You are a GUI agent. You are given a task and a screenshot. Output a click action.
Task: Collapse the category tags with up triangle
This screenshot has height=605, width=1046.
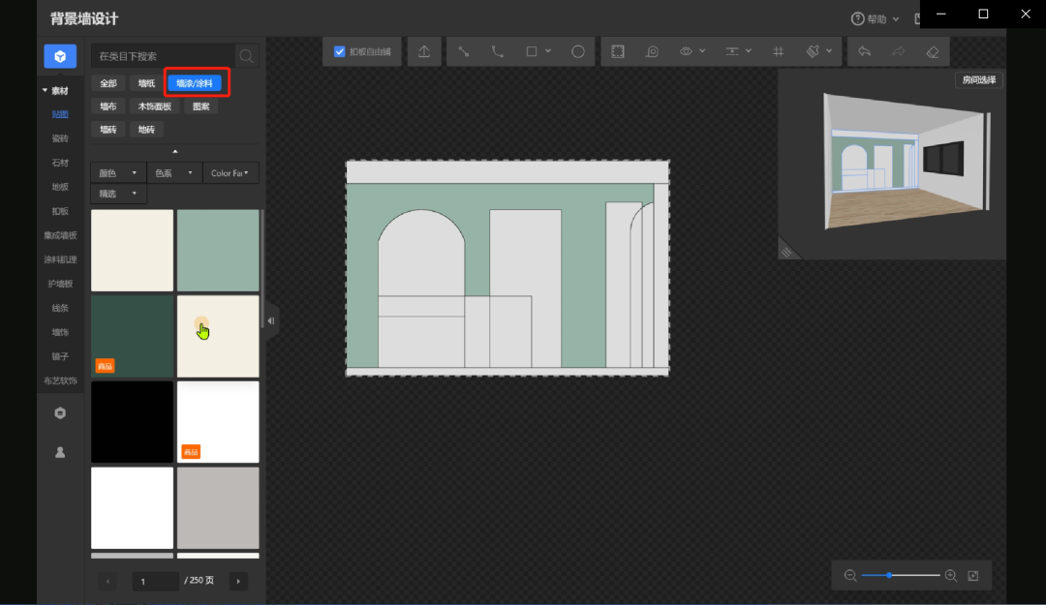tap(174, 151)
